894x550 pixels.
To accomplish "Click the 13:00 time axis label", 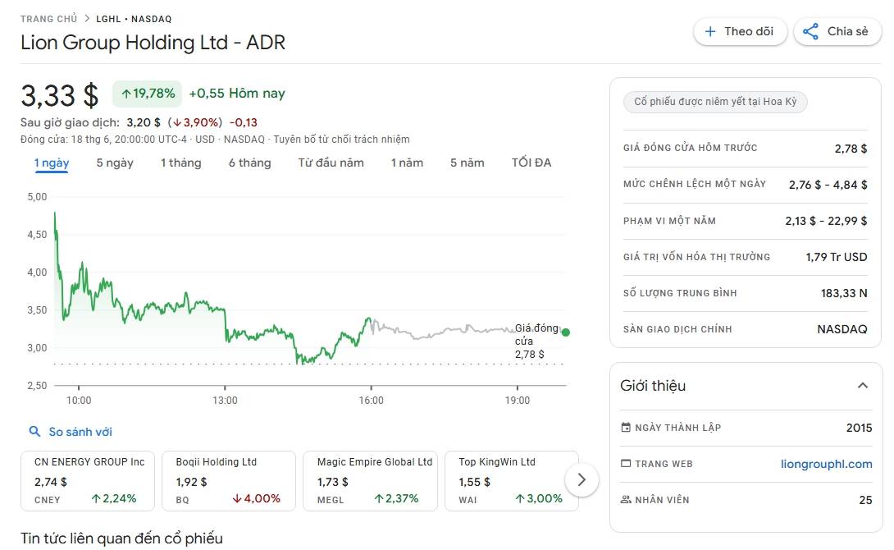I will point(225,401).
